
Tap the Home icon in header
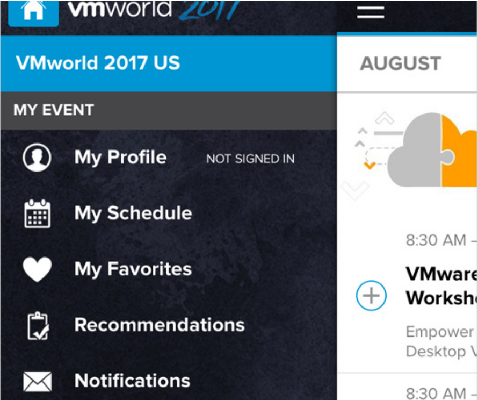point(33,11)
